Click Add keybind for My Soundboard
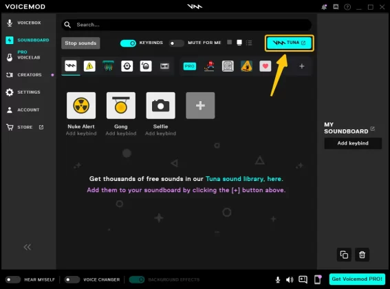The width and height of the screenshot is (390, 289). point(353,143)
